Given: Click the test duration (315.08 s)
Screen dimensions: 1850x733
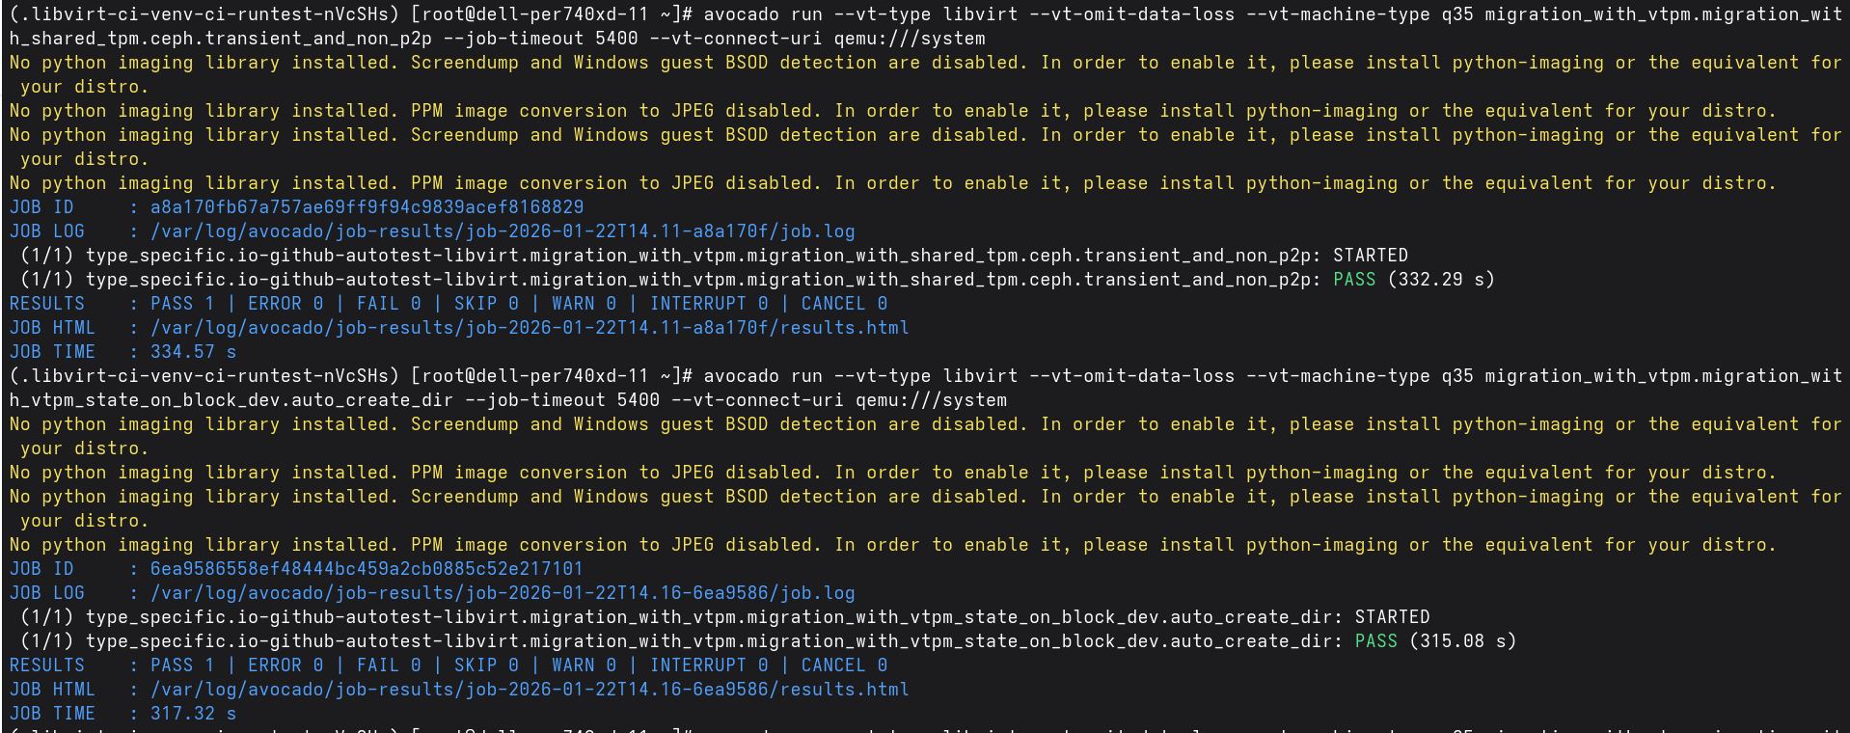Looking at the screenshot, I should click(1462, 641).
